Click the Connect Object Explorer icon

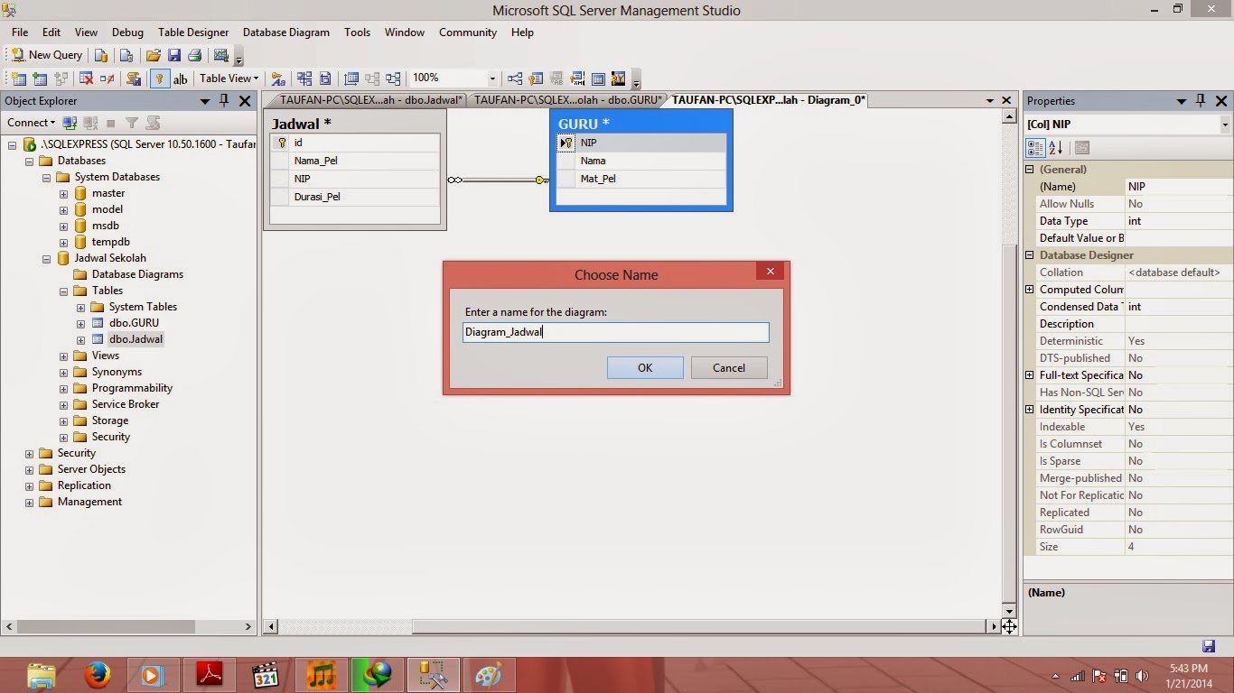(x=70, y=123)
